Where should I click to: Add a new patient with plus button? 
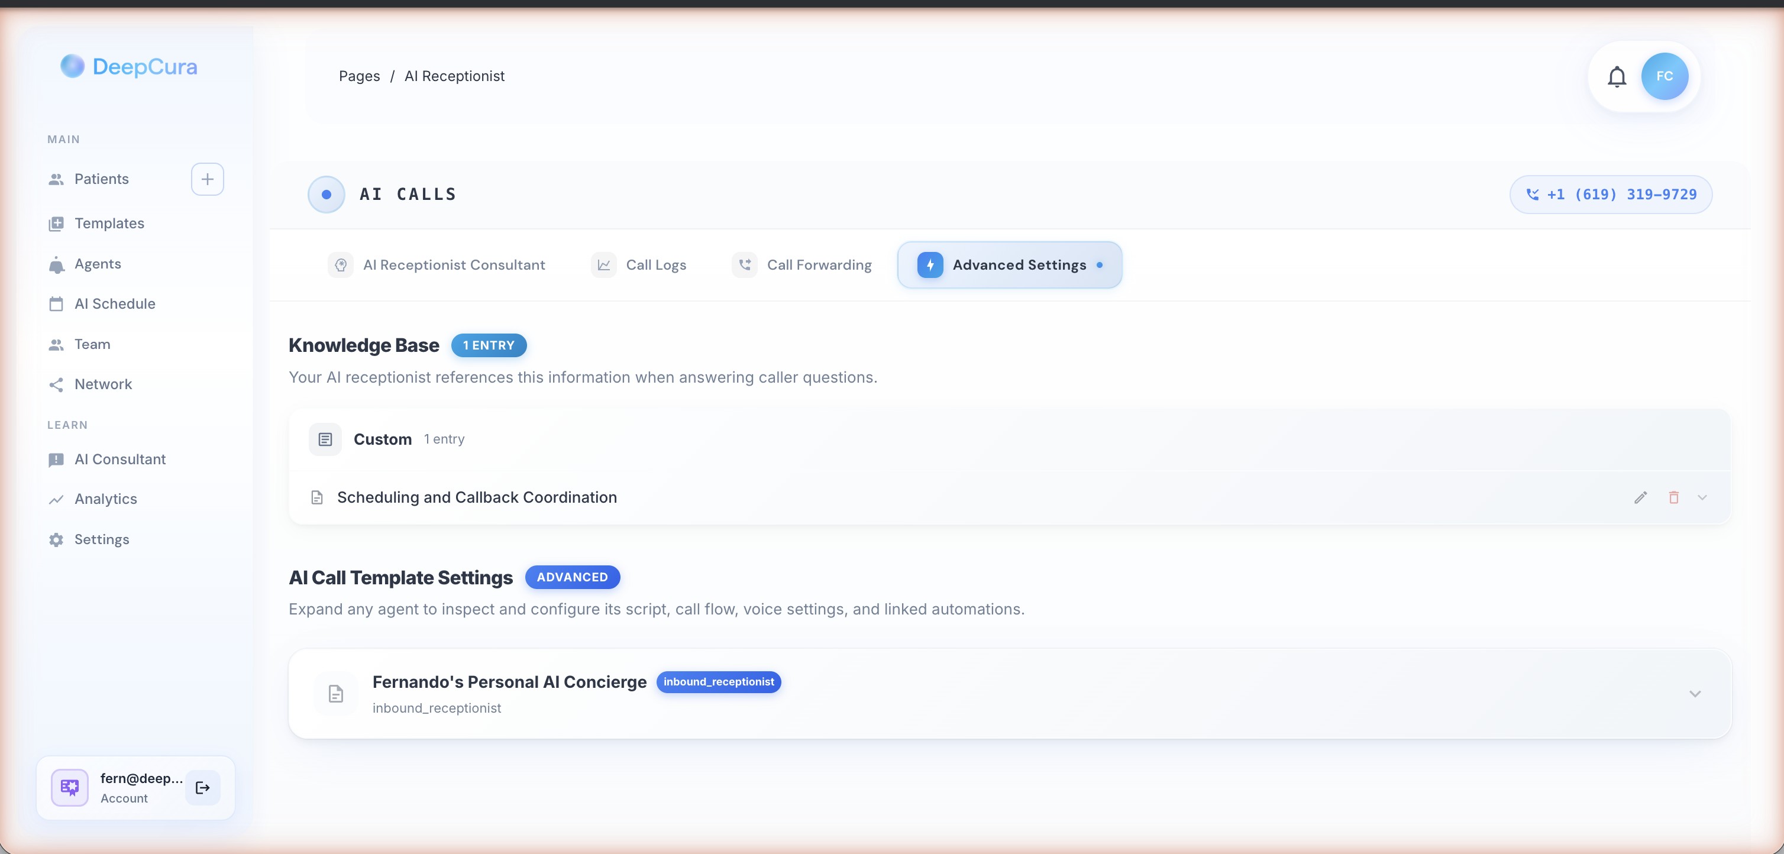point(207,179)
